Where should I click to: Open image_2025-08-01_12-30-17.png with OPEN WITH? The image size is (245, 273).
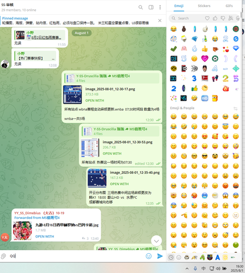click(x=95, y=100)
